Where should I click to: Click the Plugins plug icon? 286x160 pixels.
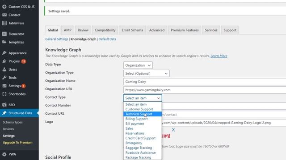click(4, 61)
